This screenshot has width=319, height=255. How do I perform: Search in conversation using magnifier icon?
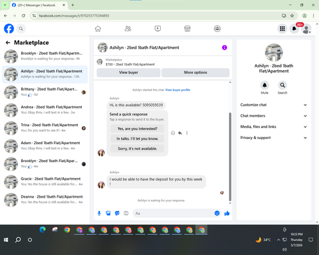coord(282,85)
